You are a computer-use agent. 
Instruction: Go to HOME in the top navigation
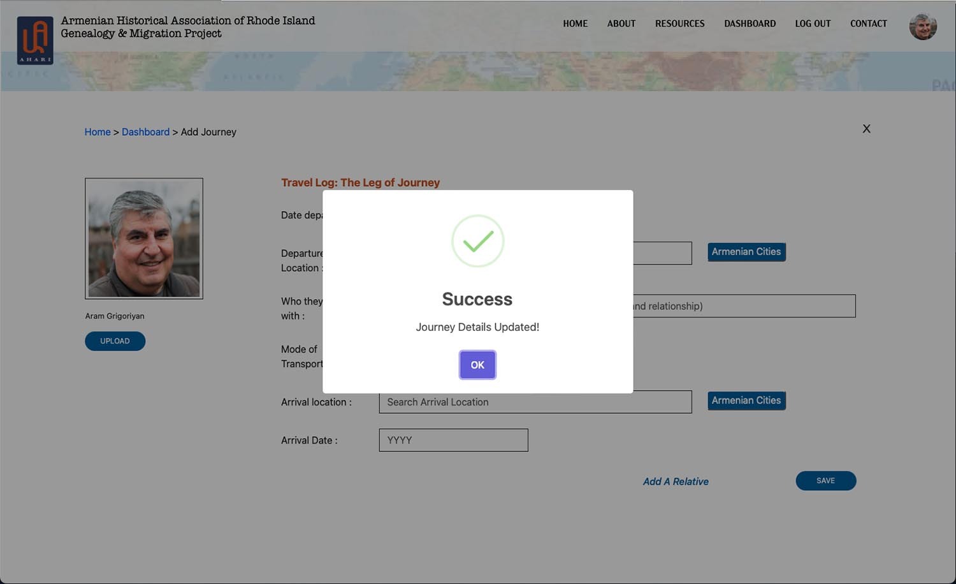575,24
